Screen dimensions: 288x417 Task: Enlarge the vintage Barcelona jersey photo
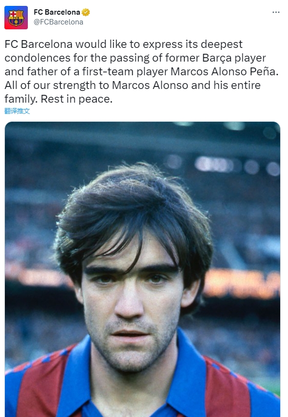[x=143, y=269]
